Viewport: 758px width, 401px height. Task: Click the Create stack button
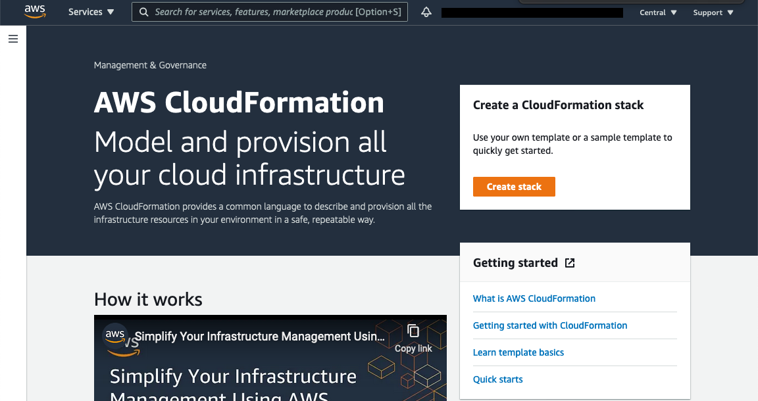point(514,187)
